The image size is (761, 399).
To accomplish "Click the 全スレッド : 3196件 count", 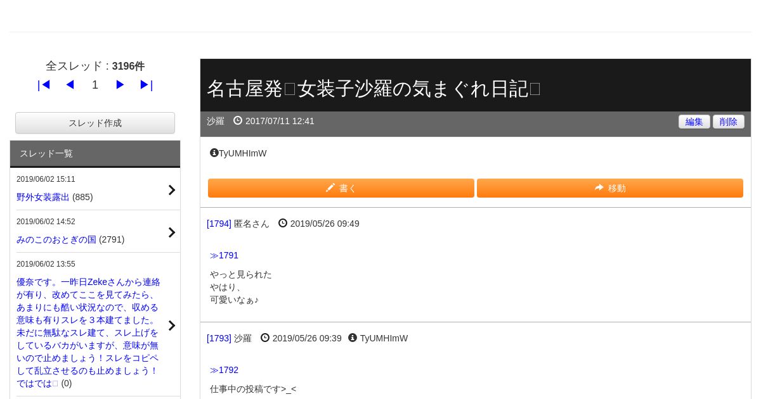I will point(95,66).
